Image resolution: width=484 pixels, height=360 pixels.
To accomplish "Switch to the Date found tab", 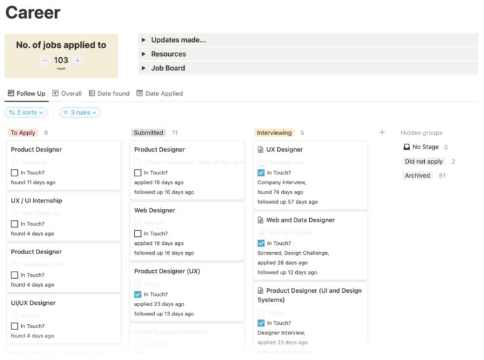I will tap(109, 94).
